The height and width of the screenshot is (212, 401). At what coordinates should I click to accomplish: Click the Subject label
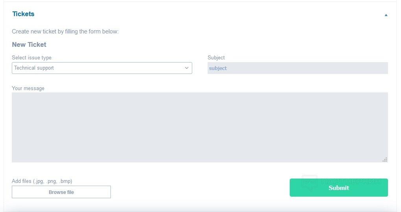(x=216, y=58)
